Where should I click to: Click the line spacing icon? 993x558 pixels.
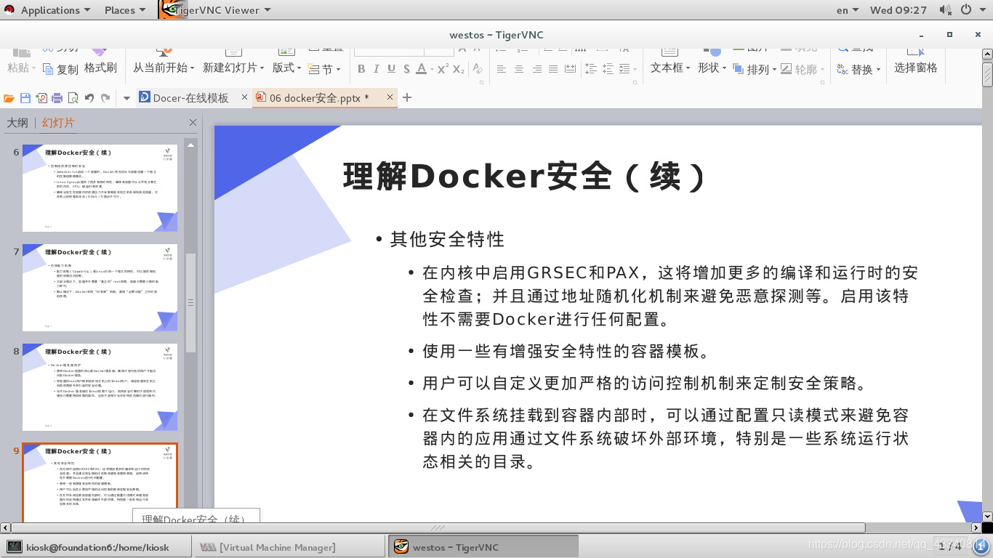[590, 69]
